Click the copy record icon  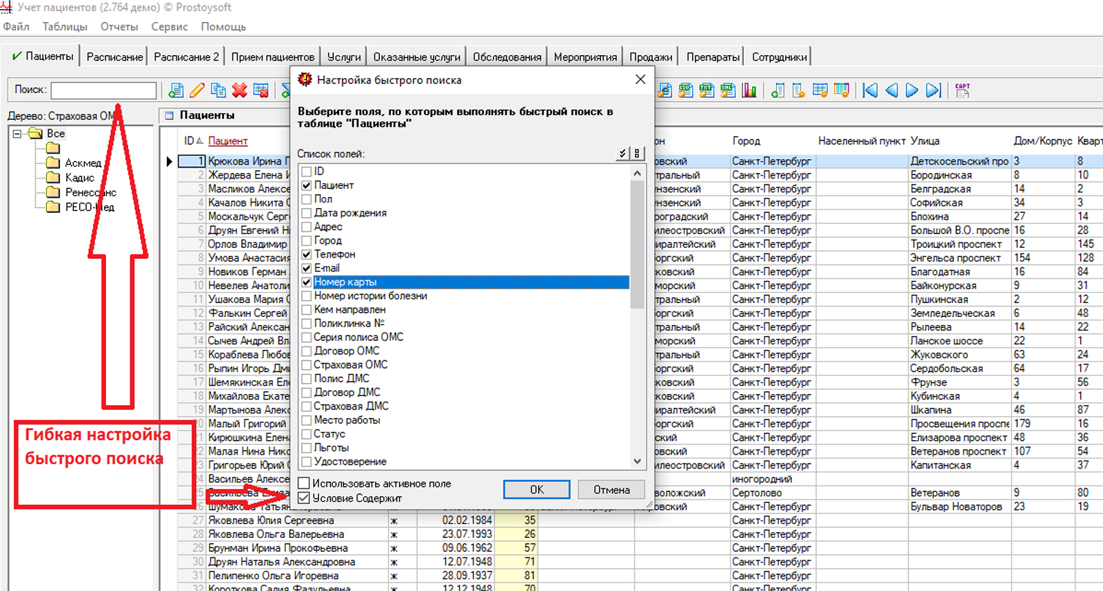pyautogui.click(x=219, y=90)
